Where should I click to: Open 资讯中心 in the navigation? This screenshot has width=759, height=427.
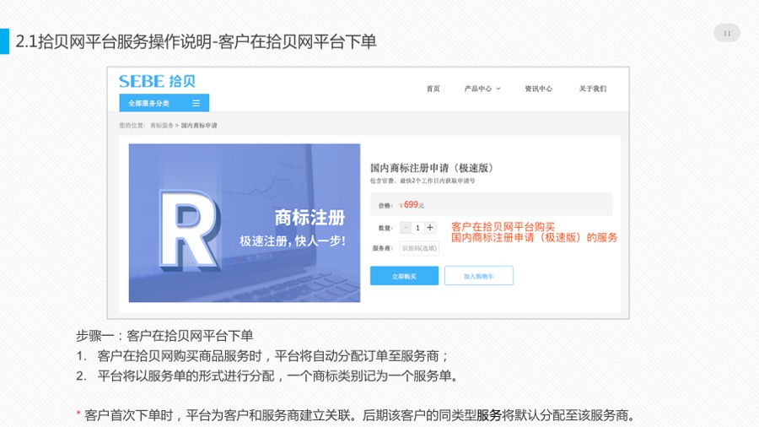538,89
